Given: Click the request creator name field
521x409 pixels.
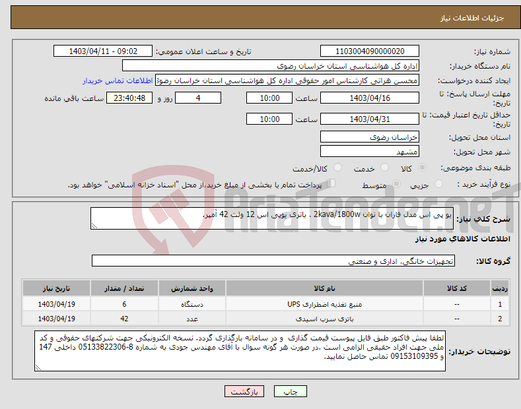Looking at the screenshot, I should [287, 80].
